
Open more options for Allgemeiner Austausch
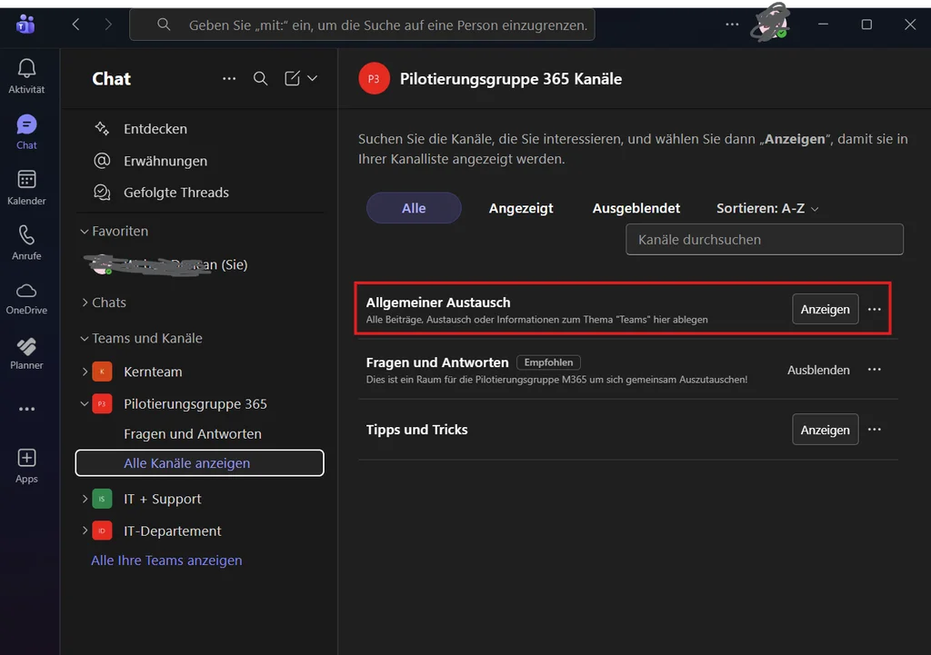(875, 310)
